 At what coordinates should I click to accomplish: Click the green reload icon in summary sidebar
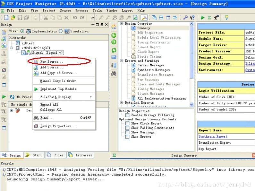tap(114, 50)
